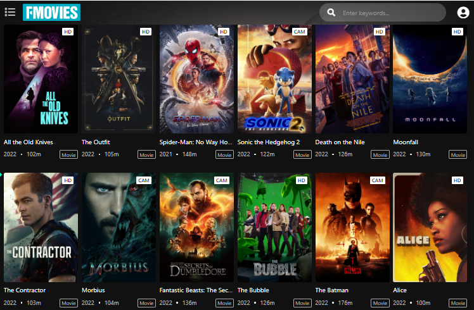474x310 pixels.
Task: Click HD badge on The Contractor
Action: coord(68,180)
